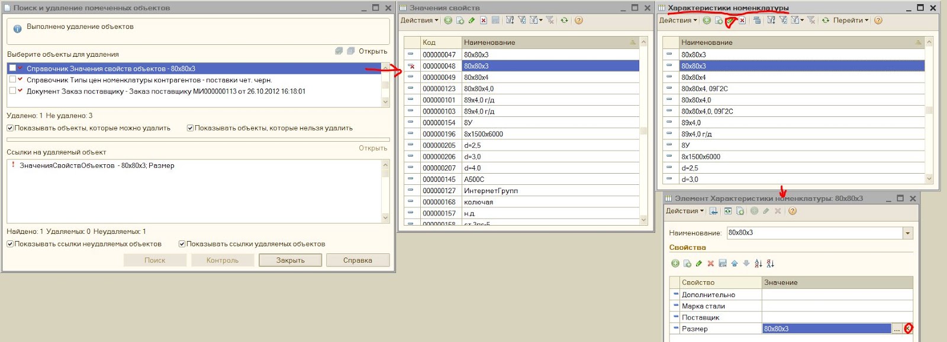The width and height of the screenshot is (947, 342).
Task: Mark for deletion icon in Значения свойств toolbar
Action: [484, 20]
